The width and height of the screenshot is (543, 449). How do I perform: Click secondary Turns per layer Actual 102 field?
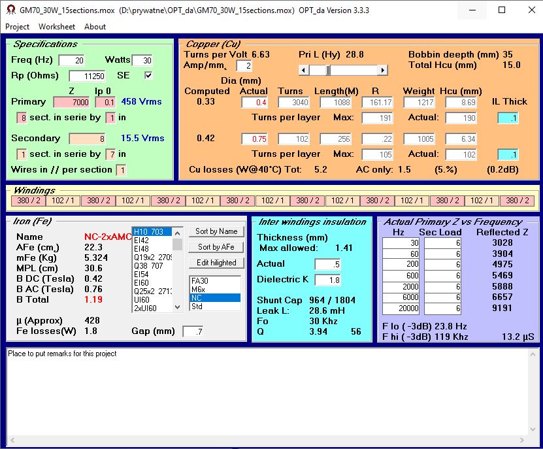coord(461,154)
